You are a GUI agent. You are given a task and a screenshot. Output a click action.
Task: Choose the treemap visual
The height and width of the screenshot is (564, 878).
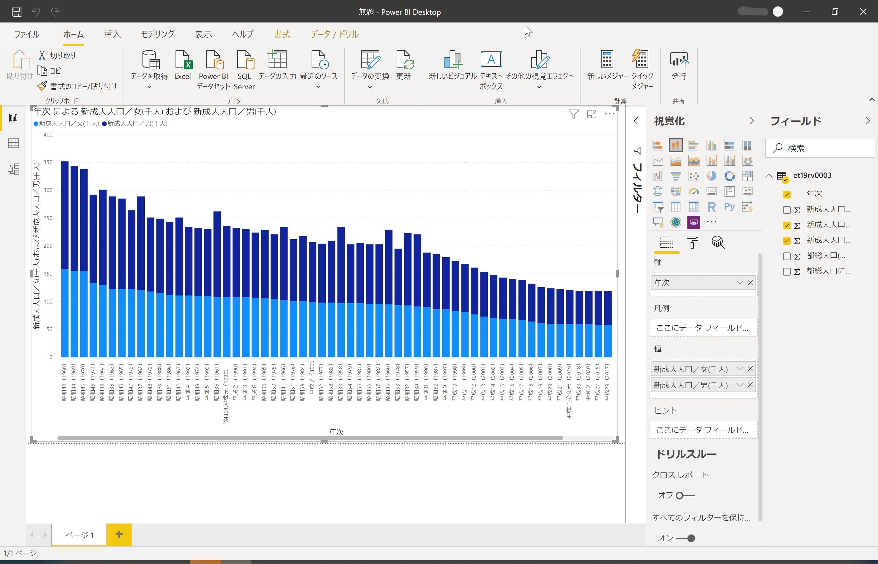(747, 176)
